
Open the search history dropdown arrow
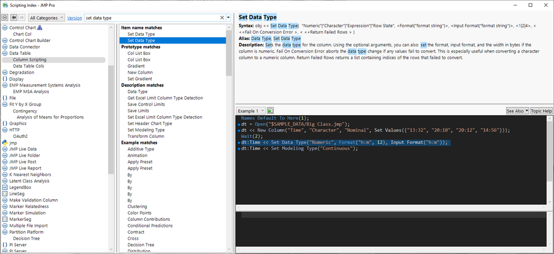pos(229,18)
